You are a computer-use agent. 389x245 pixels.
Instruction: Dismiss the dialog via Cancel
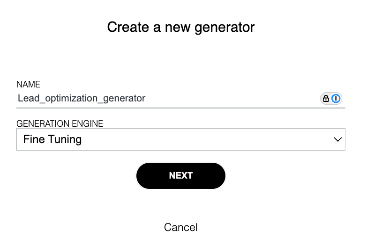[x=180, y=227]
